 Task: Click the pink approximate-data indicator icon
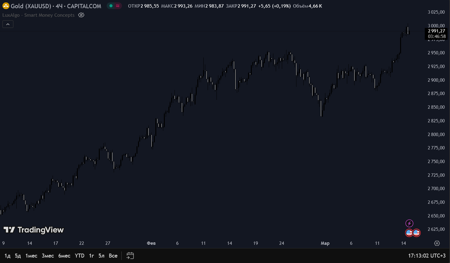coord(118,6)
